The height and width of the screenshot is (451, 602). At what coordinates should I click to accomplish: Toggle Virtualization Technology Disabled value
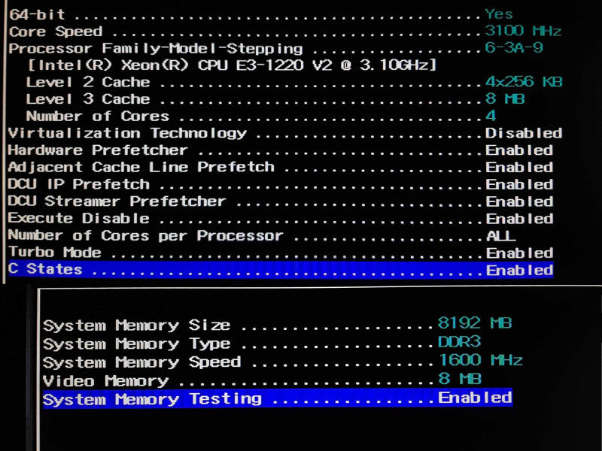tap(524, 133)
